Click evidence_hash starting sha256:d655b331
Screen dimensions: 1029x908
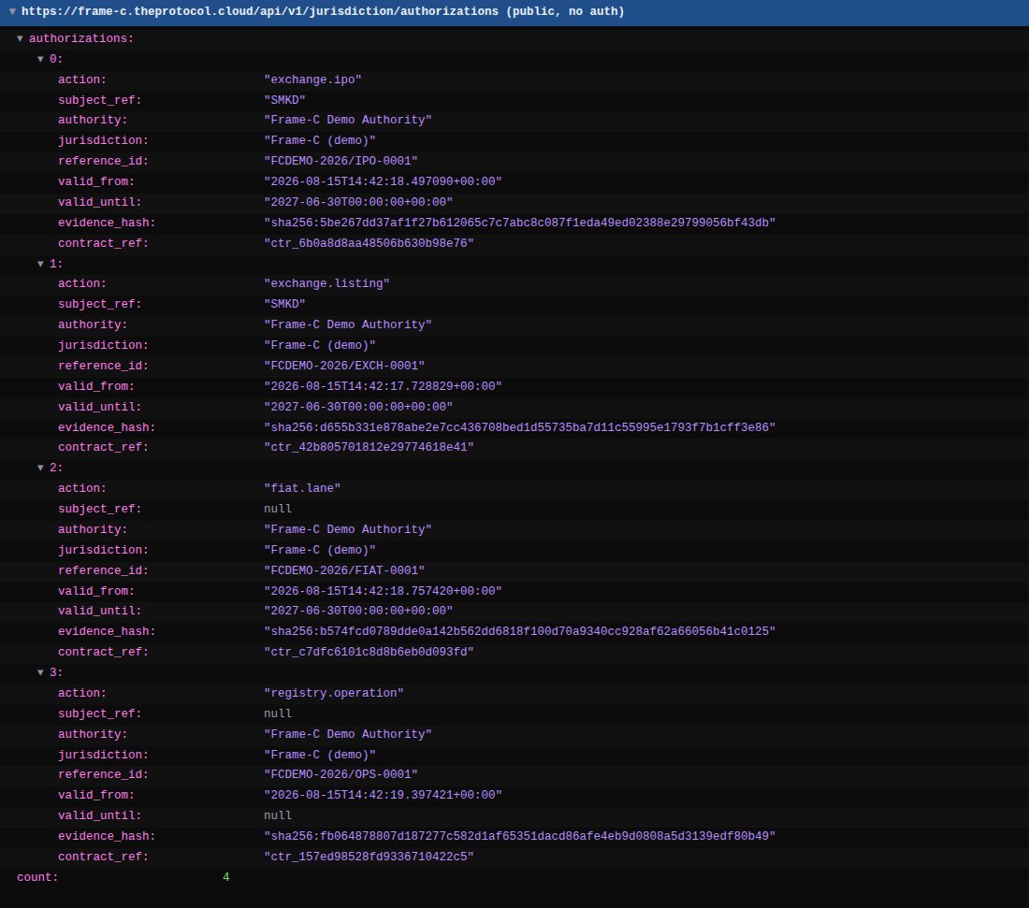[520, 427]
